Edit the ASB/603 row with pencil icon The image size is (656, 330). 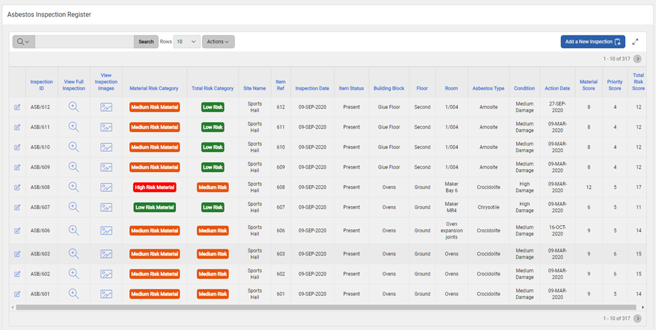click(17, 254)
